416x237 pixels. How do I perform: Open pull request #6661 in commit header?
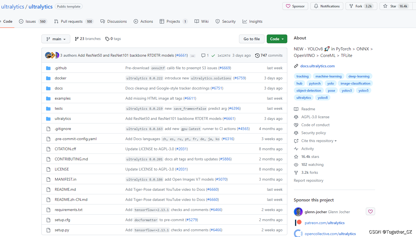point(181,56)
